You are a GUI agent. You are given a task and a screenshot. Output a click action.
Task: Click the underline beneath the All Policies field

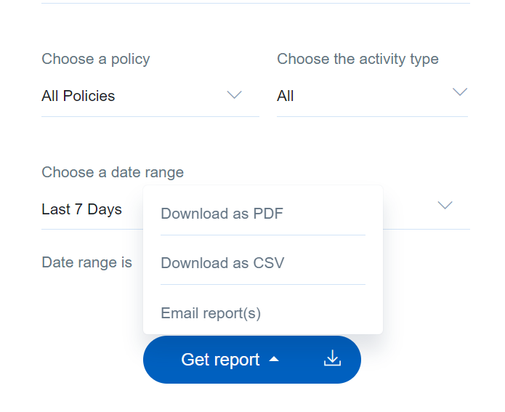150,116
